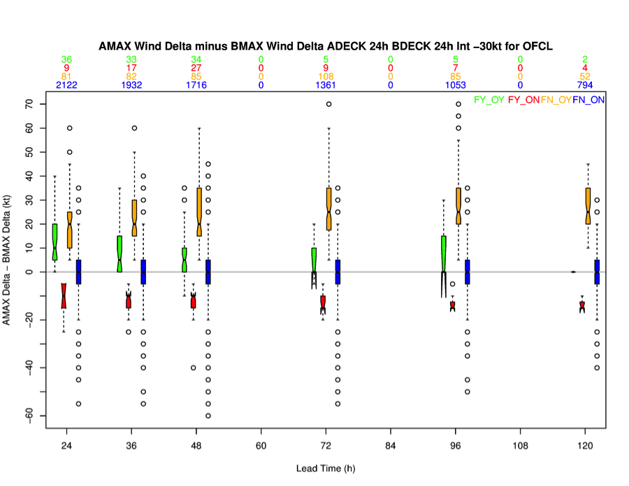The height and width of the screenshot is (486, 629).
Task: Select the blue sample count 794
Action: pos(585,84)
